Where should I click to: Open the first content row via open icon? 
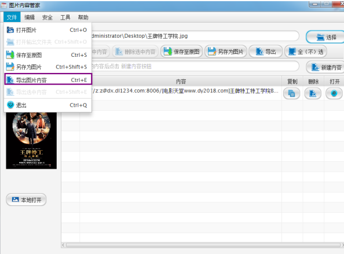click(x=334, y=93)
